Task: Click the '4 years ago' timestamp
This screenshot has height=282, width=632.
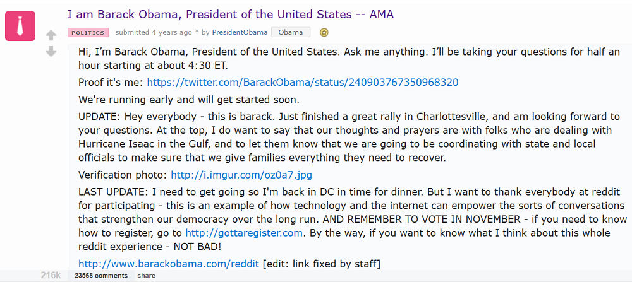Action: 173,32
